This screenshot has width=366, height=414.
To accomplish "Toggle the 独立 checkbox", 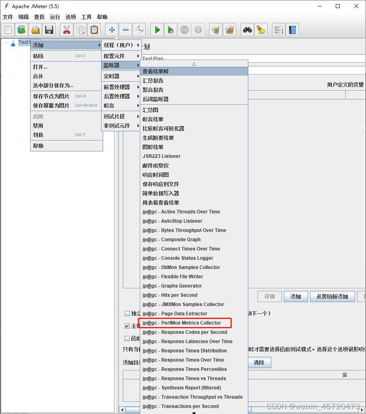I will (127, 313).
